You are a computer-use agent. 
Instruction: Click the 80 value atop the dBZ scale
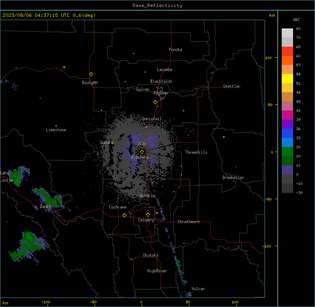298,29
